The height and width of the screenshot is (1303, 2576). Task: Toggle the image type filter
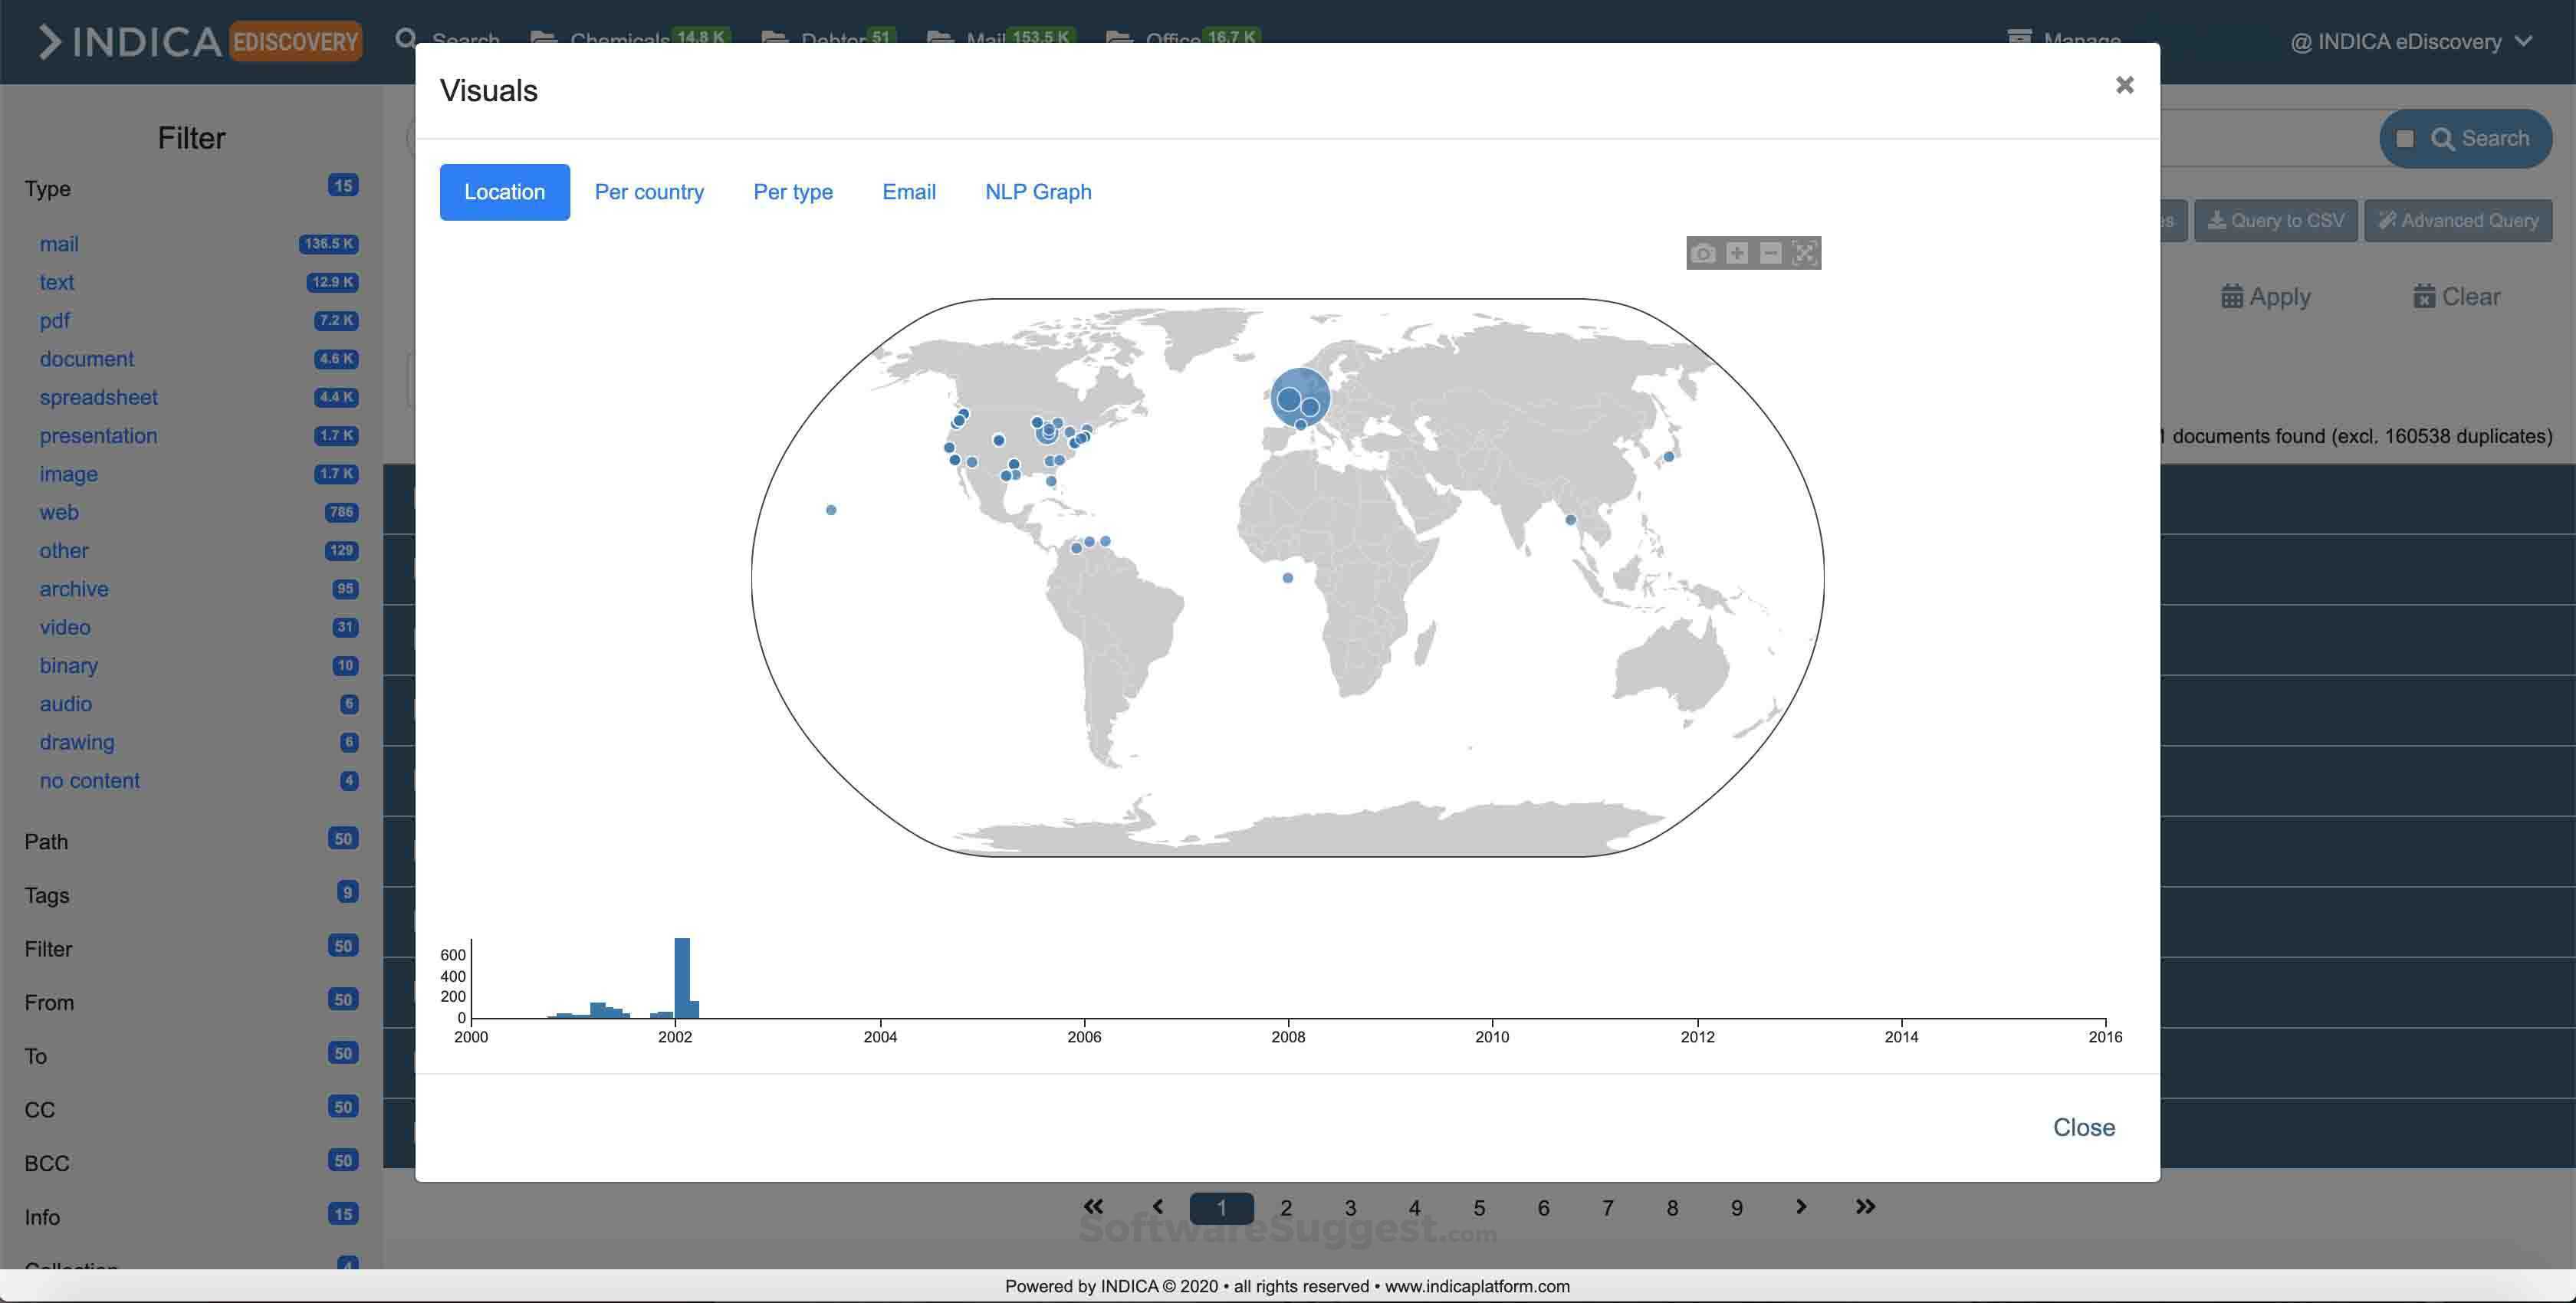coord(69,473)
